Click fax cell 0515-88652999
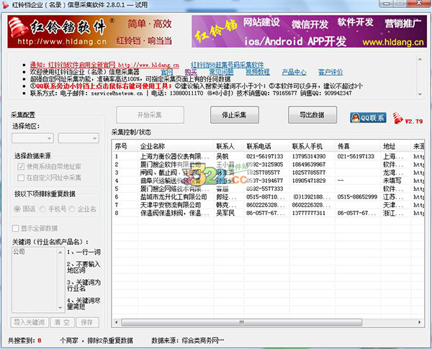This screenshot has width=432, height=349. tap(357, 197)
